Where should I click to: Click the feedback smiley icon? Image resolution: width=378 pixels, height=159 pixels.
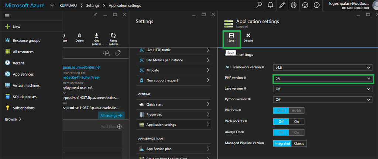(305, 5)
